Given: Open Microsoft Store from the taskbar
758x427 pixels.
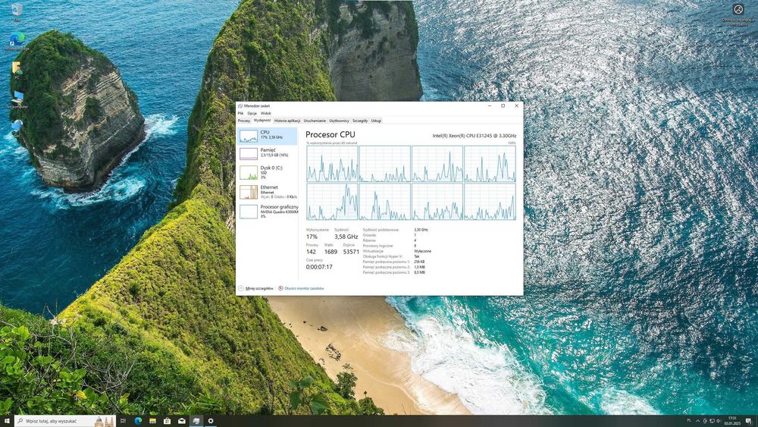Looking at the screenshot, I should pos(167,421).
